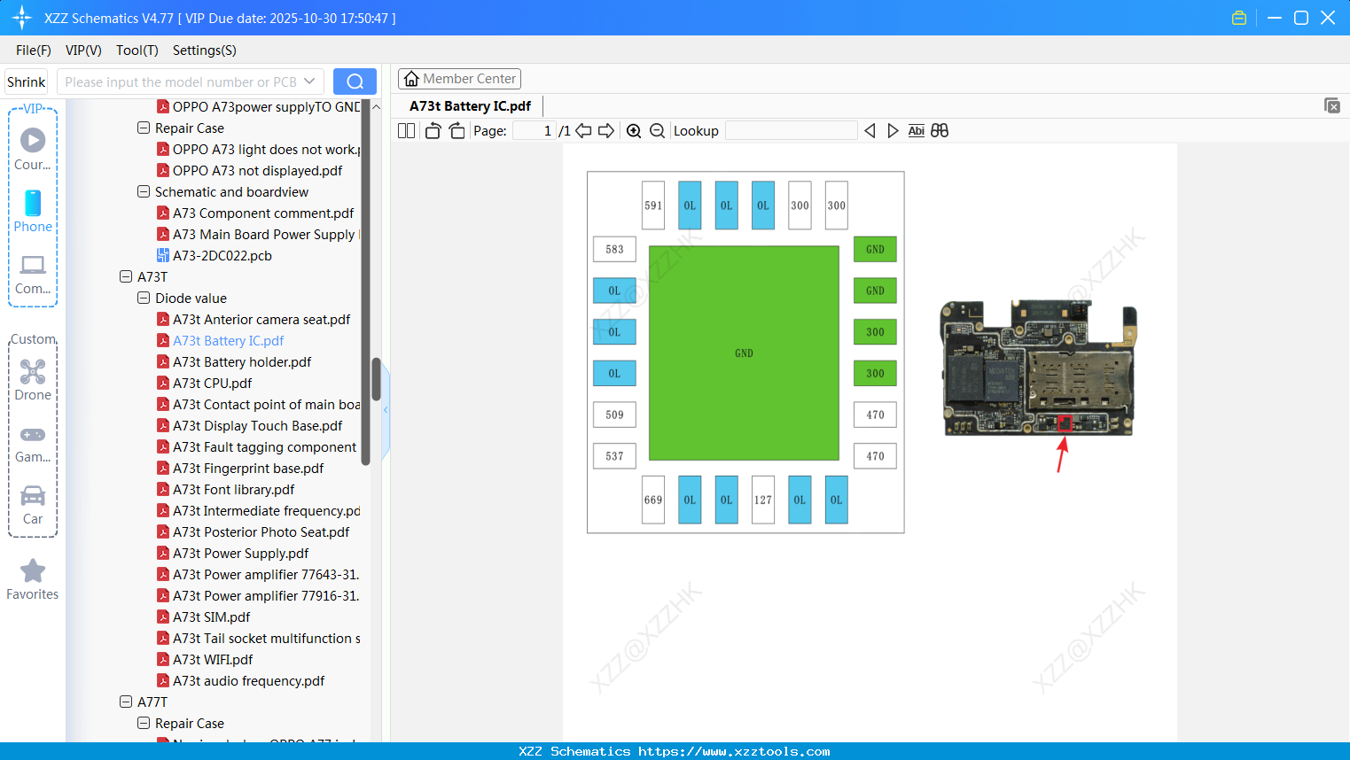Collapse the A73T tree node
Image resolution: width=1350 pixels, height=760 pixels.
point(126,277)
